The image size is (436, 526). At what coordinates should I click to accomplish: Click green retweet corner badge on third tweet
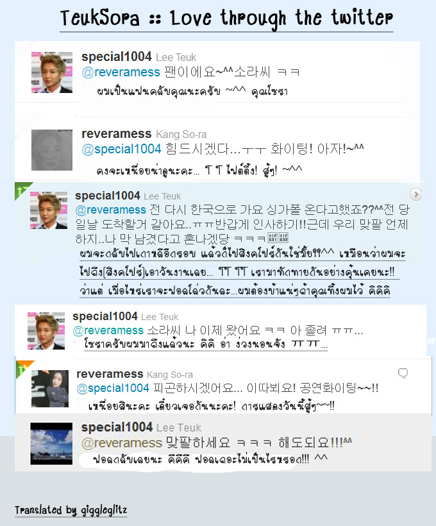[22, 190]
